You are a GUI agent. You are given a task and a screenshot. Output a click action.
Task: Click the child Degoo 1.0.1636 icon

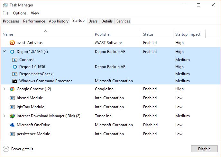[15, 67]
